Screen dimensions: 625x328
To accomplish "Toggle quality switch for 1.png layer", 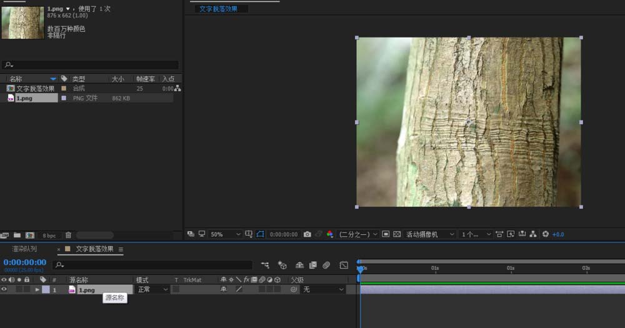I will pos(239,289).
